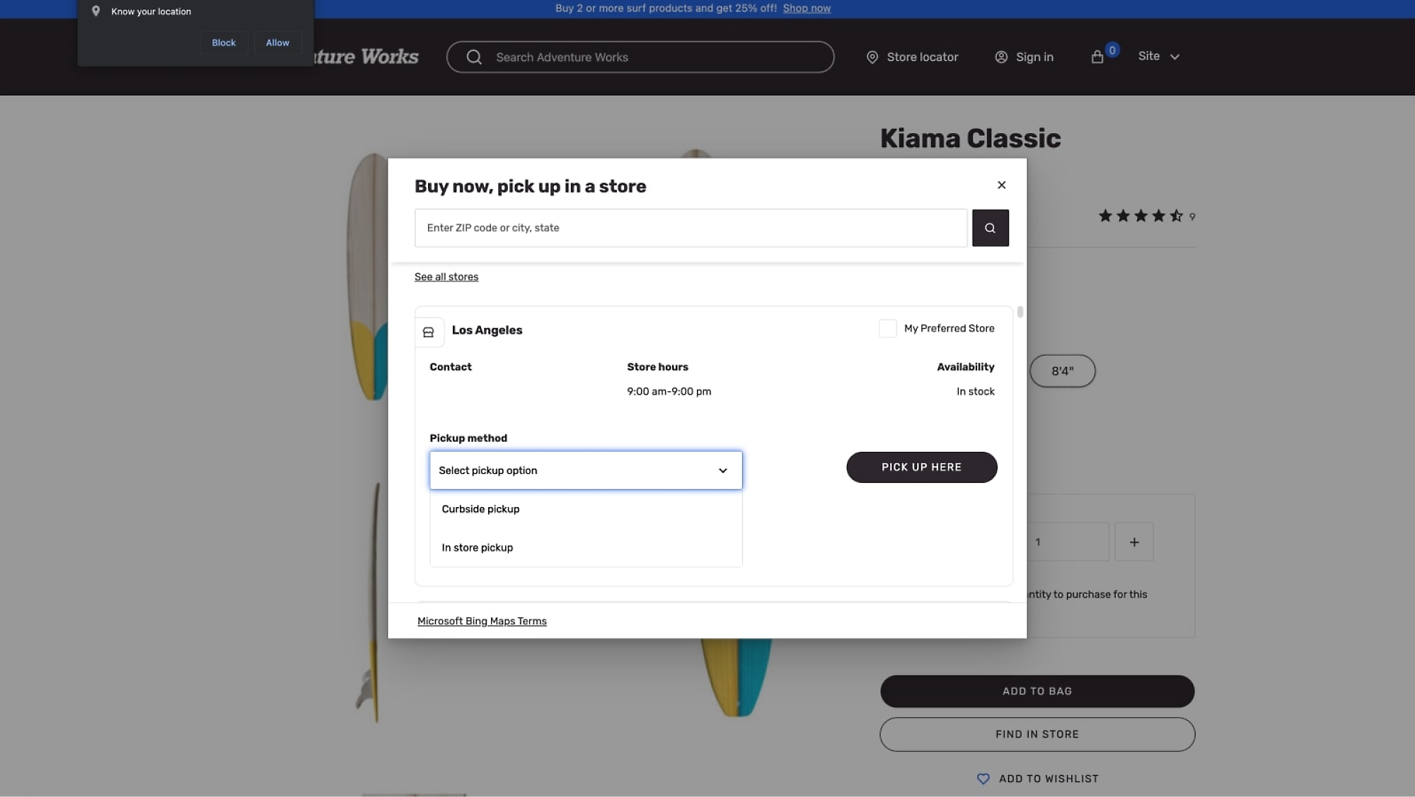This screenshot has height=797, width=1415.
Task: Click the main search bar icon
Action: (474, 57)
